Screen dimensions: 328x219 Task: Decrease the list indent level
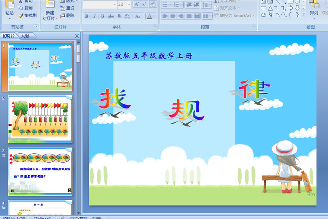point(189,4)
